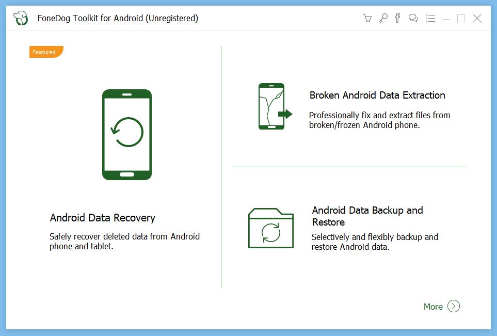Open the Facebook page icon
497x336 pixels.
click(397, 19)
